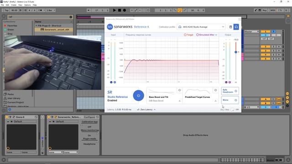Select the Green collection in the browser
The image size is (292, 164).
tap(10, 30)
